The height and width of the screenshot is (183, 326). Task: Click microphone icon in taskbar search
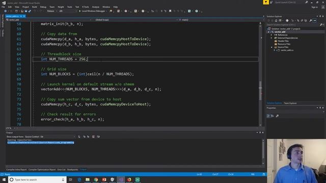[x=63, y=179]
